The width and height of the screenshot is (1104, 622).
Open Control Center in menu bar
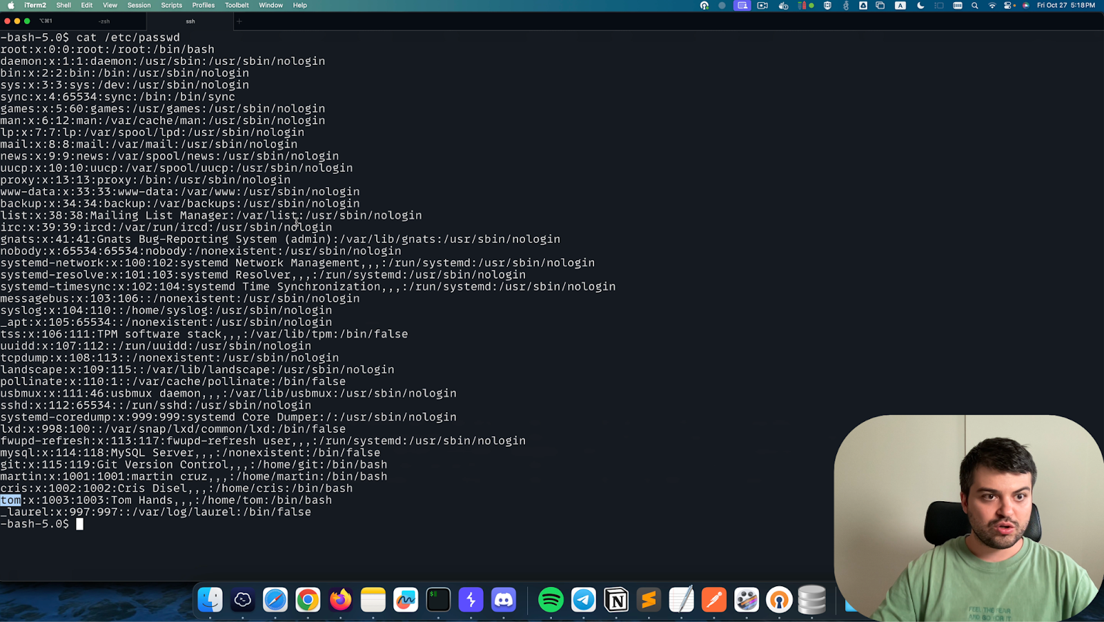pos(1009,5)
